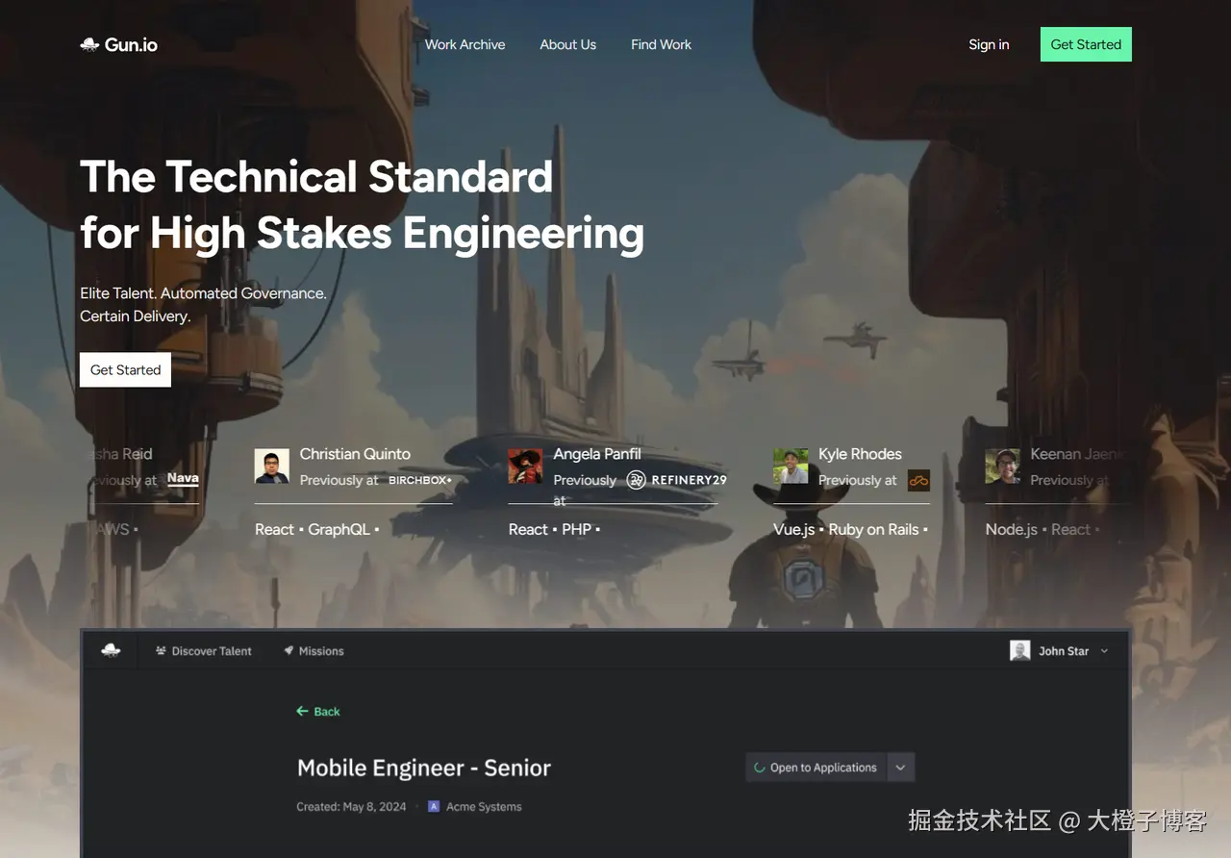Click Angela Panfil's avatar thumbnail

(x=525, y=467)
